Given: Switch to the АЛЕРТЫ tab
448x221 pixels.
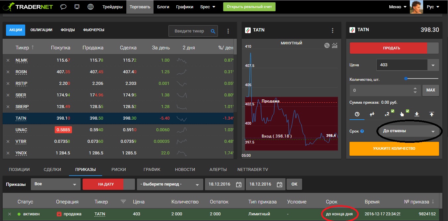Looking at the screenshot, I should point(218,169).
